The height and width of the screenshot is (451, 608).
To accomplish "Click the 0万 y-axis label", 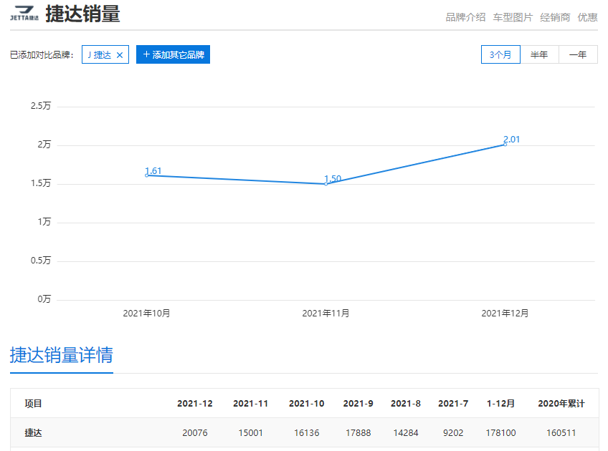I will [x=44, y=299].
